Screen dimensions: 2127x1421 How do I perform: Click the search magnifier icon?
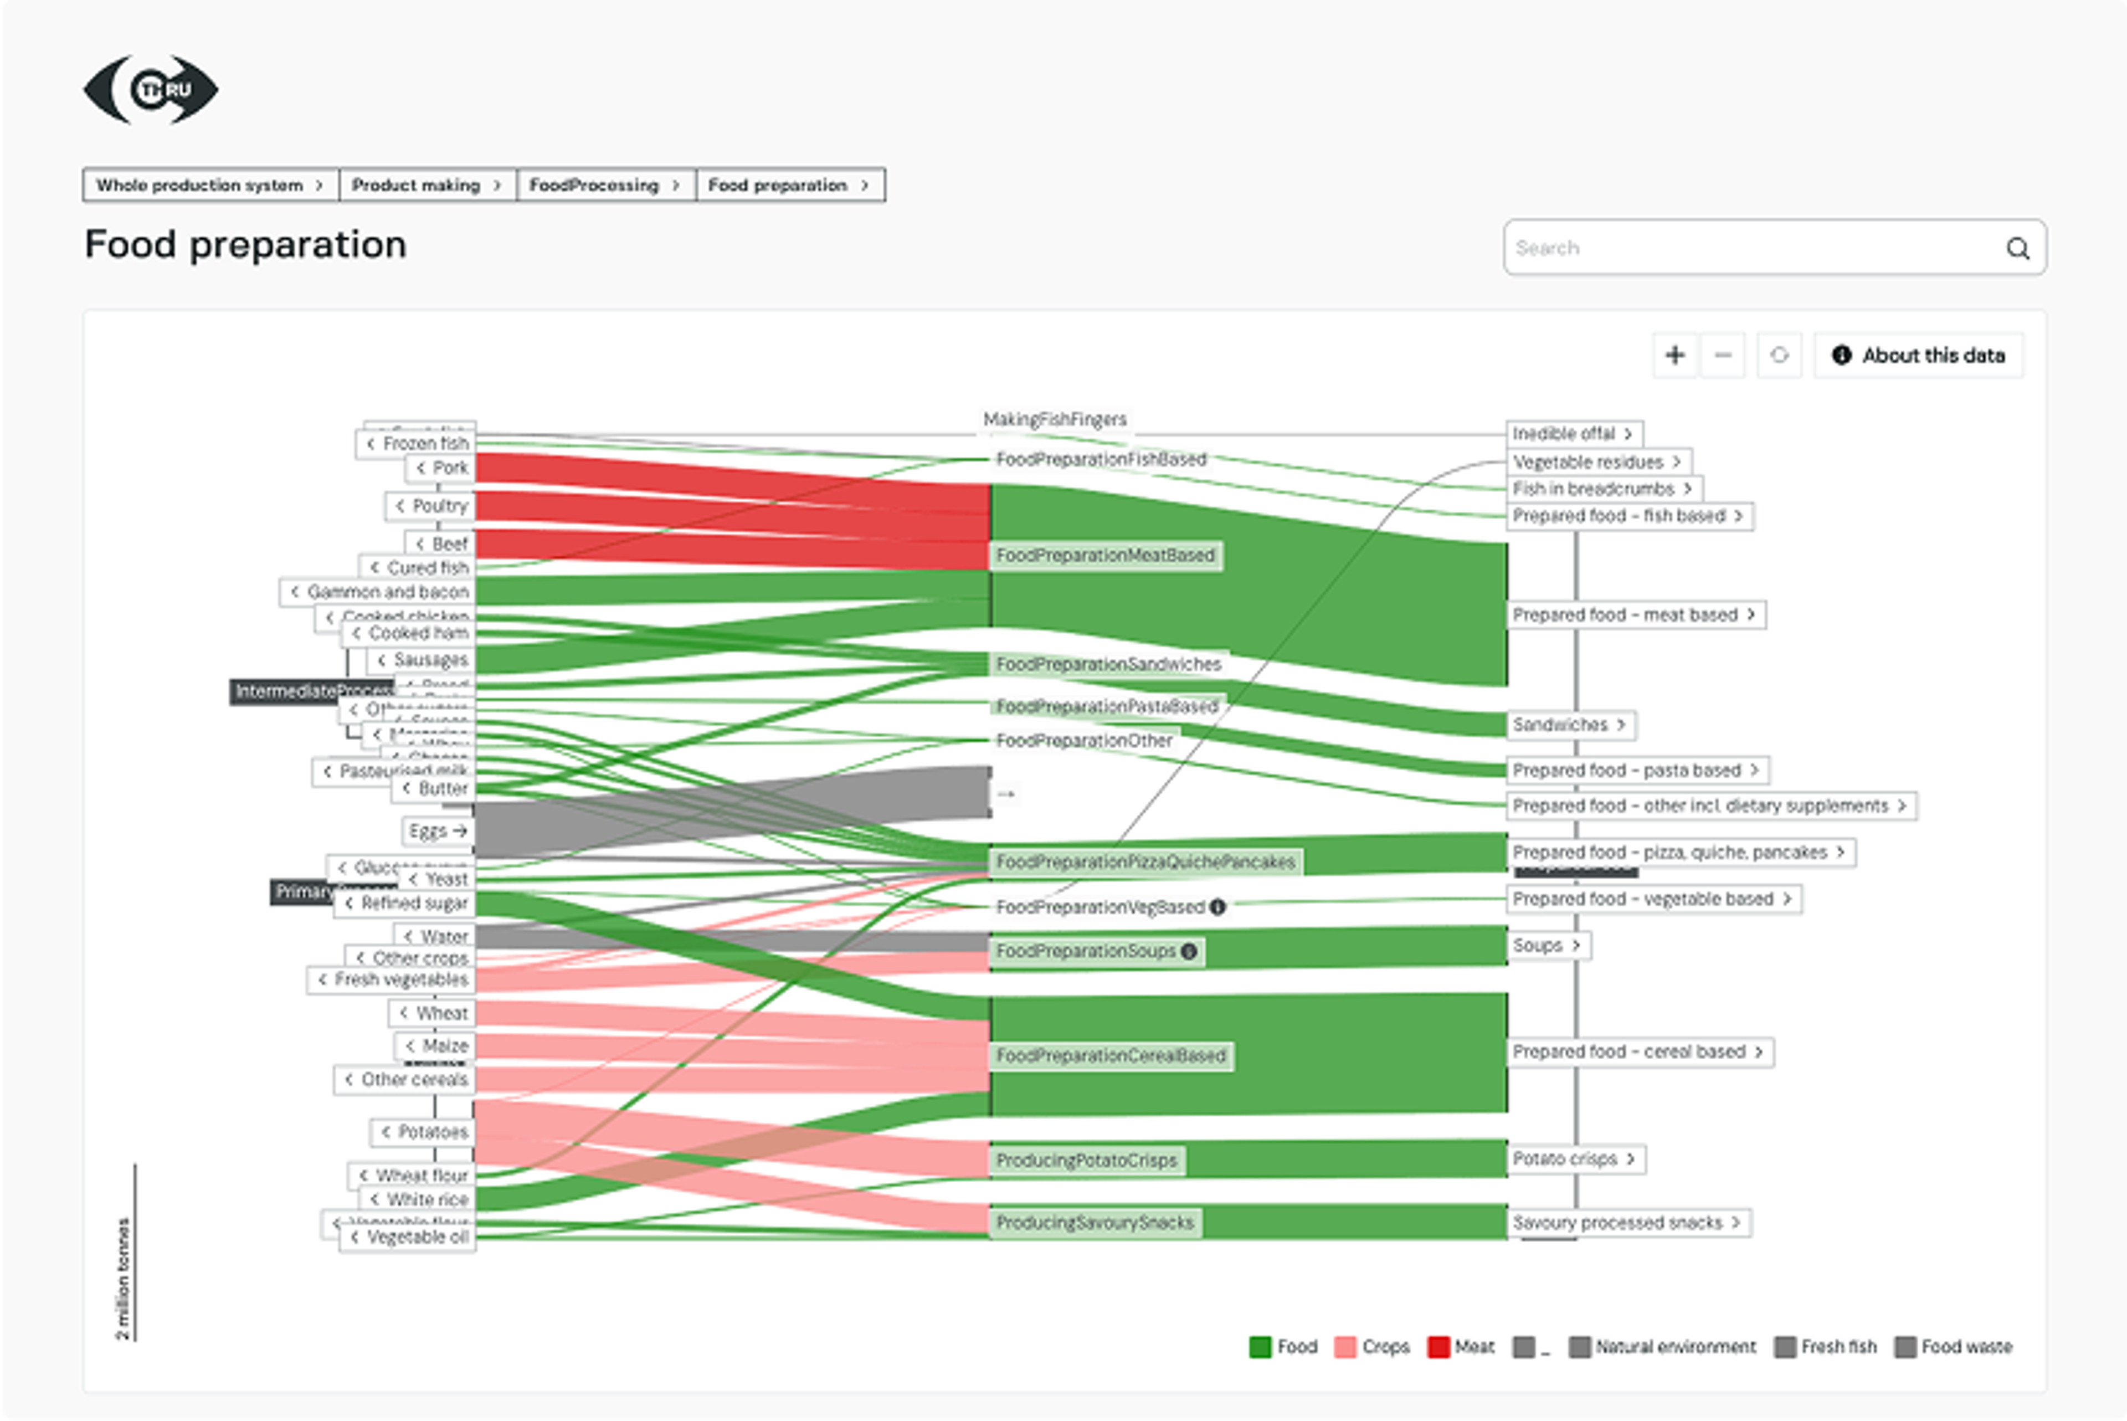click(2017, 248)
